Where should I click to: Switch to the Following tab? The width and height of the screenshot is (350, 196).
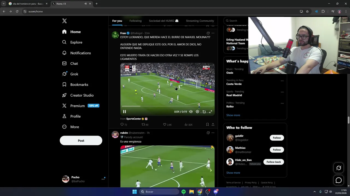[135, 21]
